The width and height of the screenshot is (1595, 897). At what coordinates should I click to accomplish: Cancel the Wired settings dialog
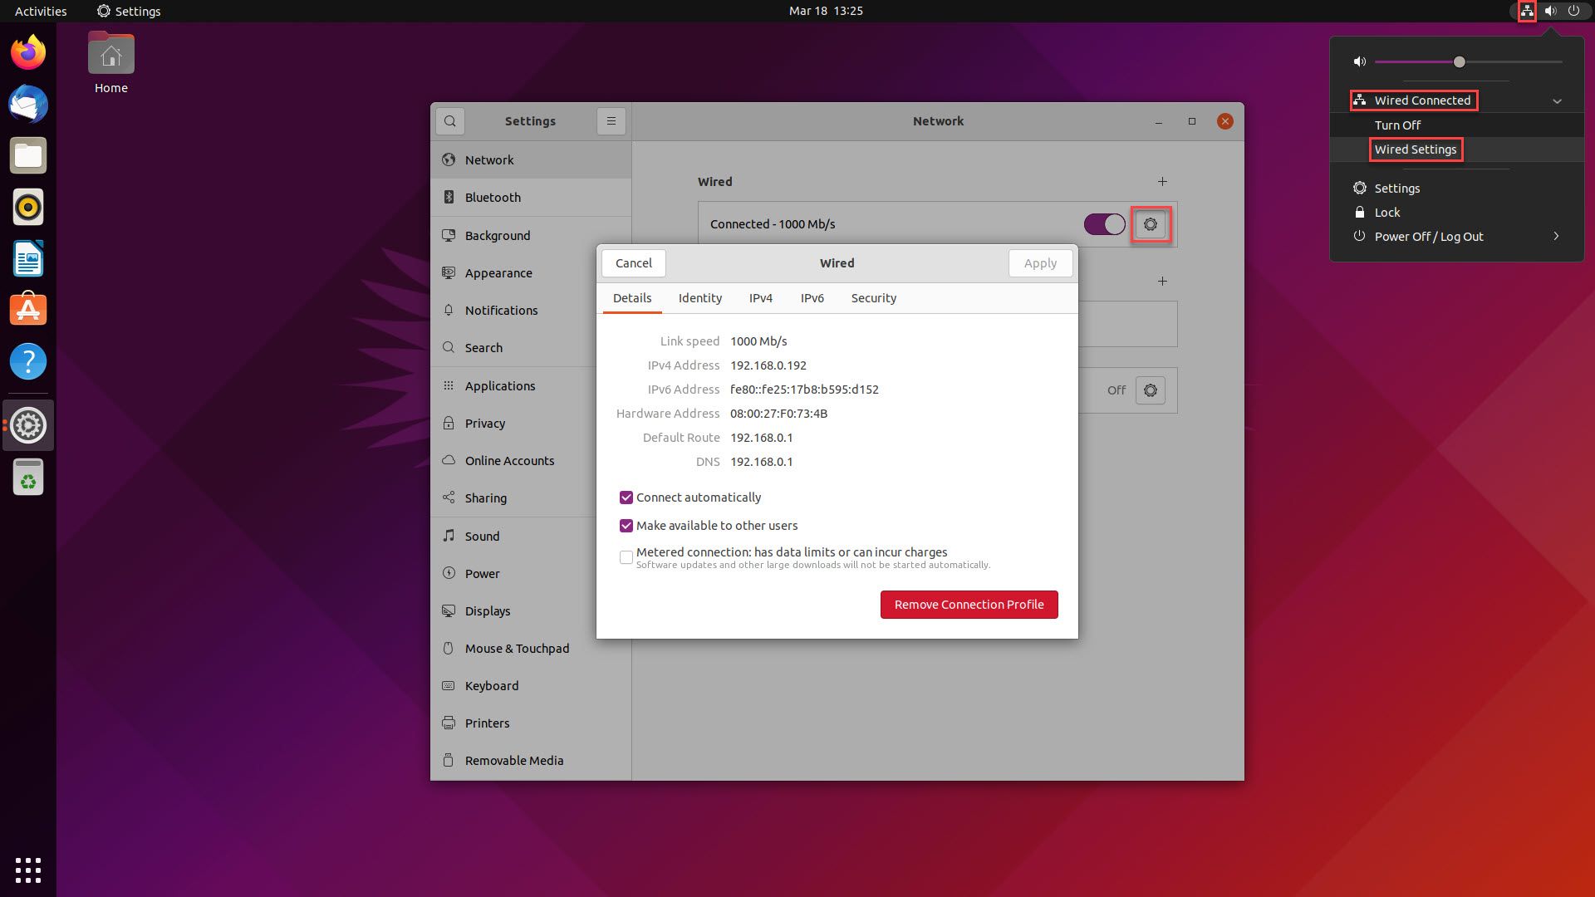pyautogui.click(x=633, y=263)
